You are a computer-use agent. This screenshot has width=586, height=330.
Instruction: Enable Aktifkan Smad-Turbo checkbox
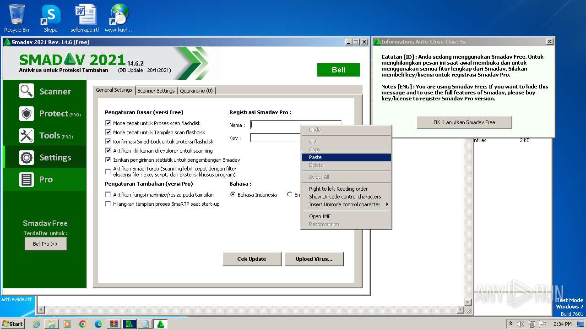pyautogui.click(x=108, y=171)
